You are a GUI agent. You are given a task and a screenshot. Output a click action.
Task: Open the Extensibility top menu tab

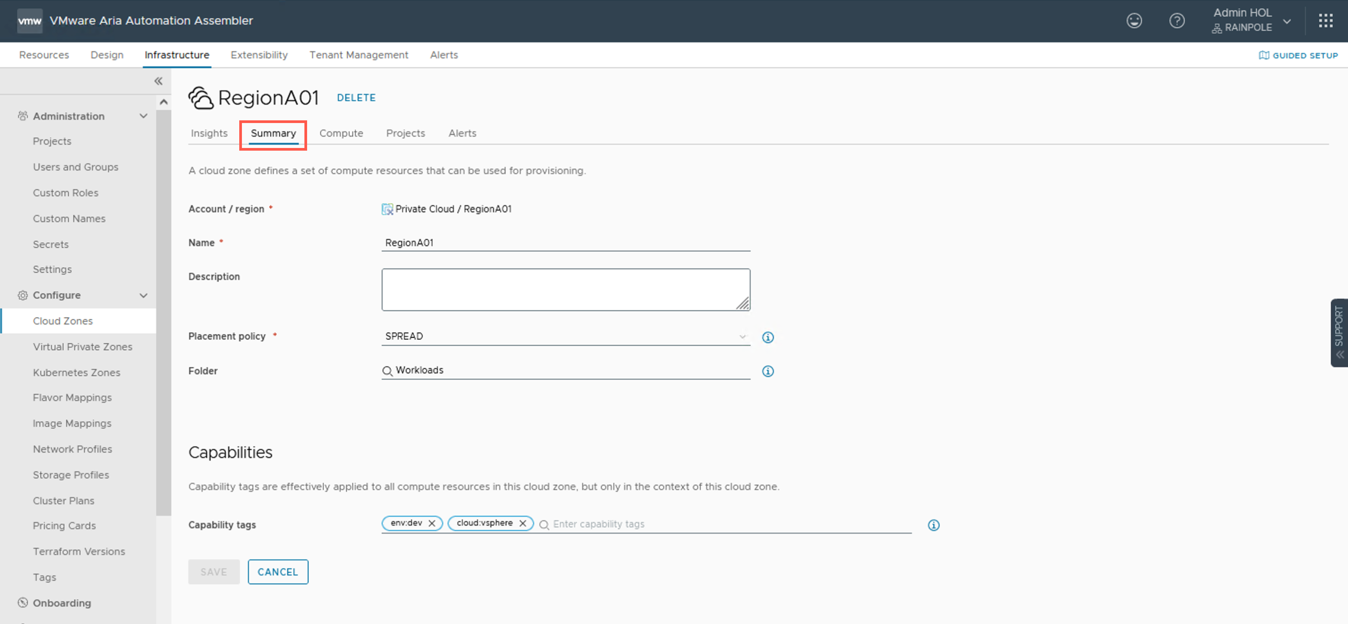click(x=259, y=55)
